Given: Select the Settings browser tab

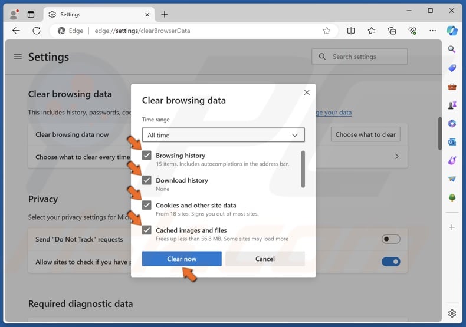Looking at the screenshot, I should coord(99,14).
